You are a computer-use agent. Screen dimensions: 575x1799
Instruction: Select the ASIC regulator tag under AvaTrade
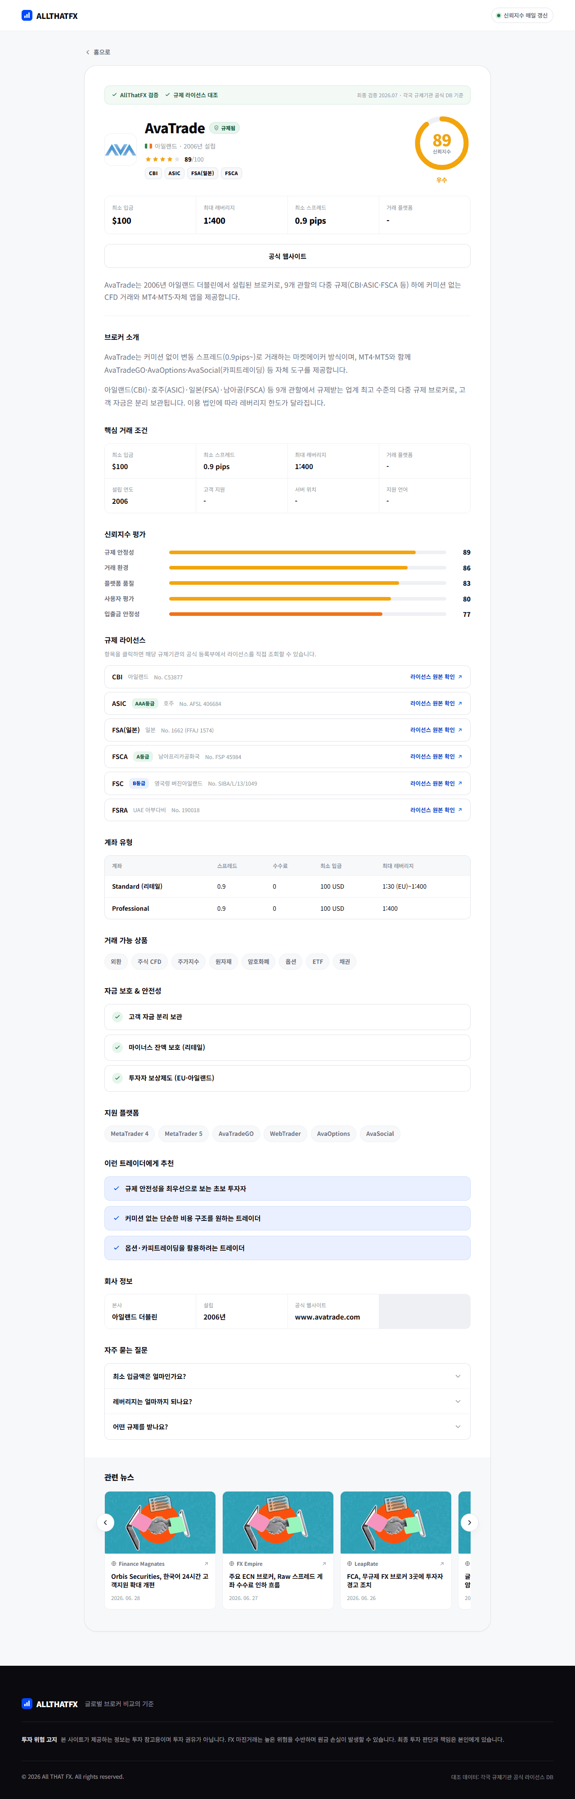coord(175,173)
